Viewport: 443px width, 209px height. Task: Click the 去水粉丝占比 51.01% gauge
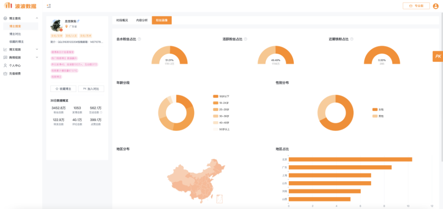click(x=170, y=55)
